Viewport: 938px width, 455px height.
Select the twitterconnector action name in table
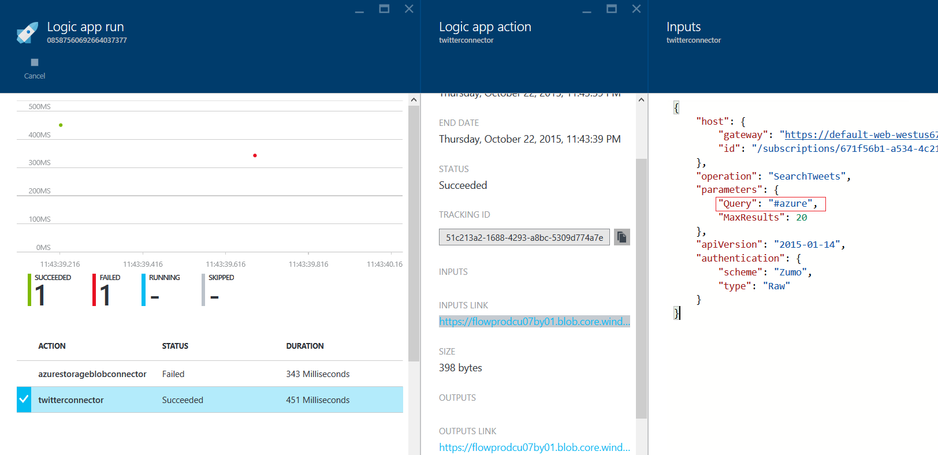click(71, 400)
